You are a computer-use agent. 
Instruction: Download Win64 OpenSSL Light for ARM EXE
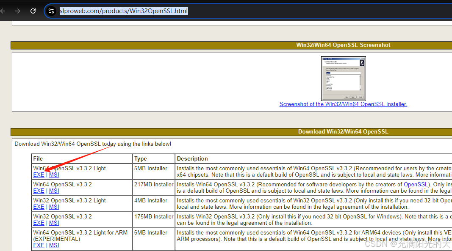39,245
